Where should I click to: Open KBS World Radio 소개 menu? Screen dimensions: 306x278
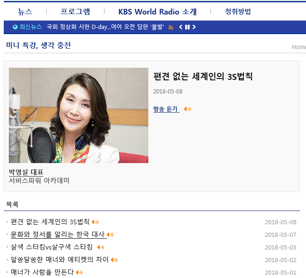click(157, 12)
